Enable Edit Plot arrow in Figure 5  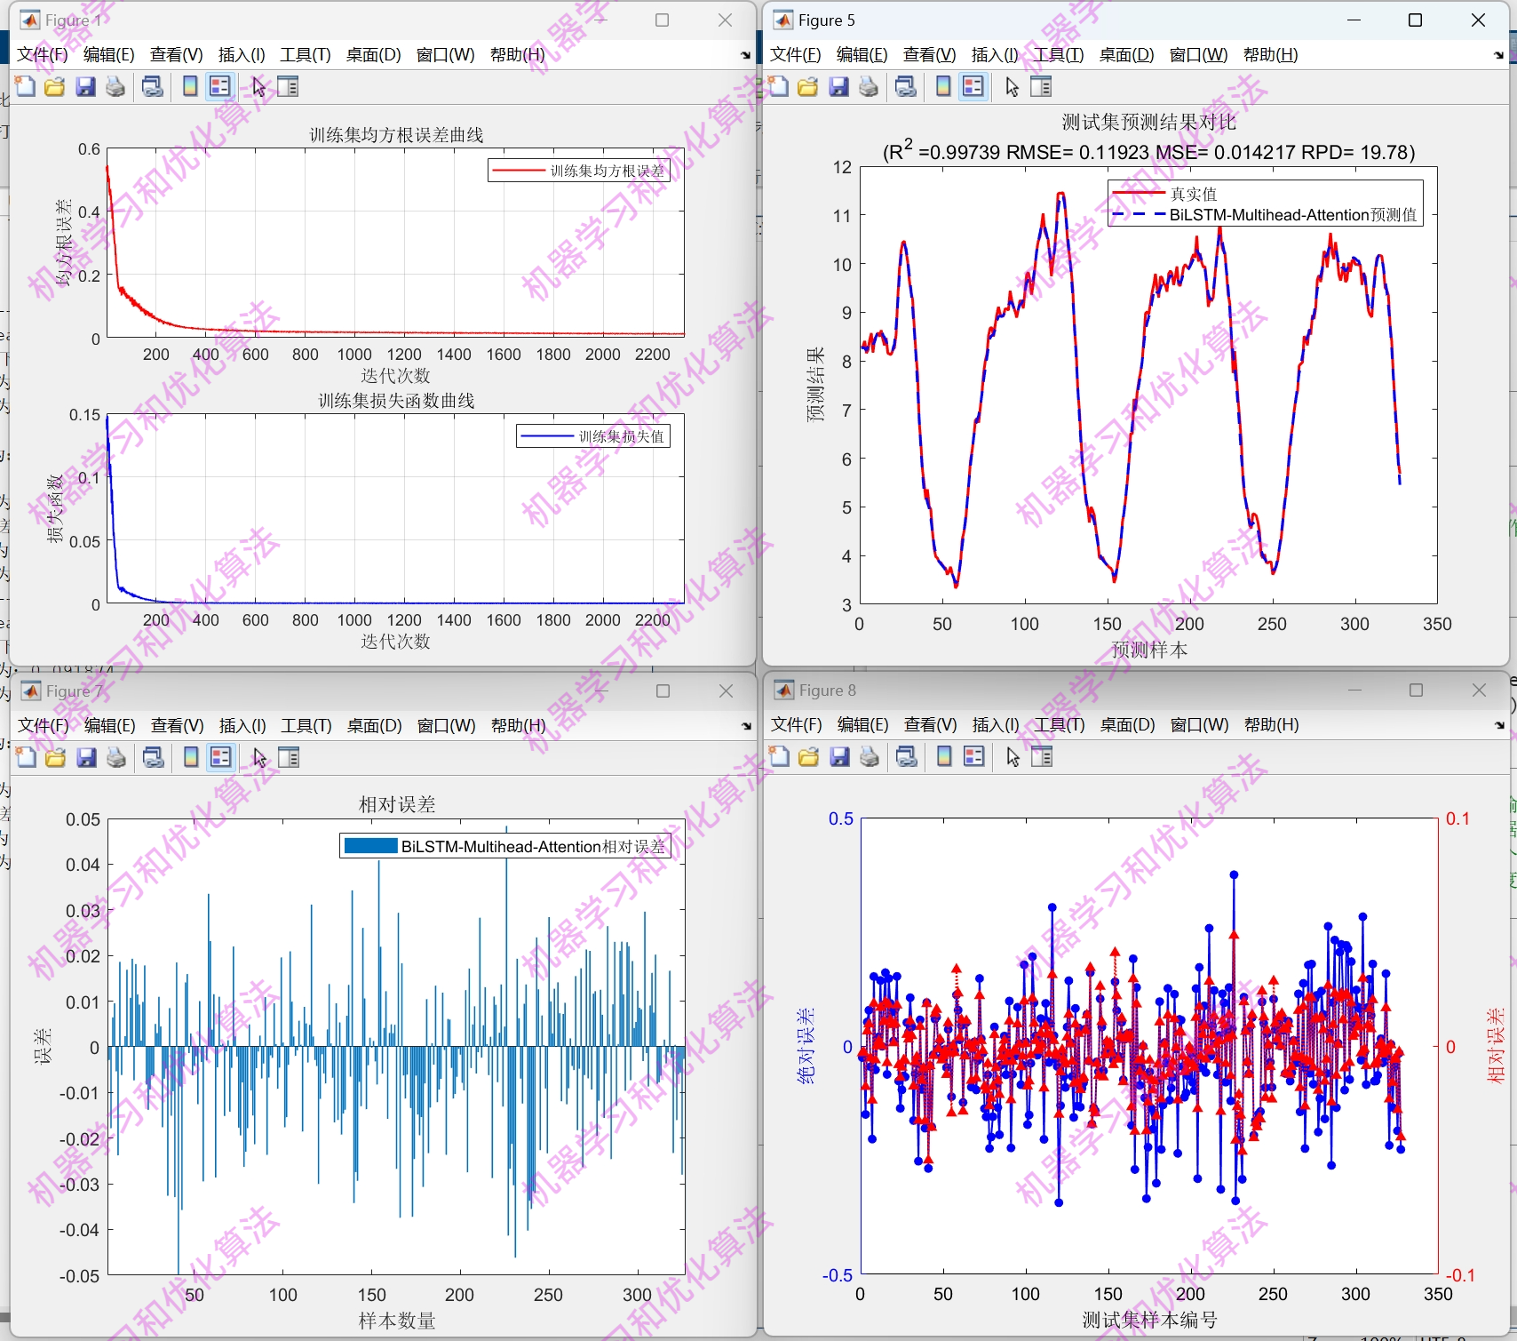[x=1012, y=86]
